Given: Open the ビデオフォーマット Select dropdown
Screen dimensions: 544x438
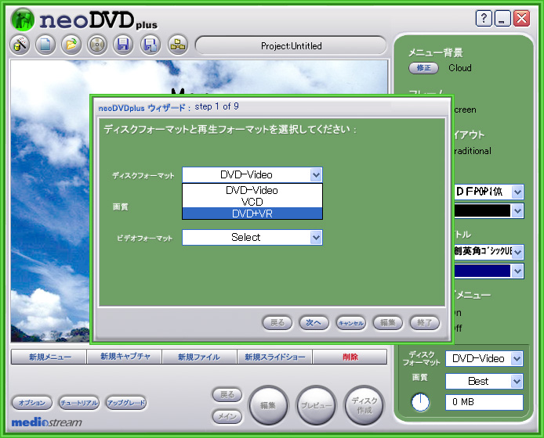Looking at the screenshot, I should point(252,238).
